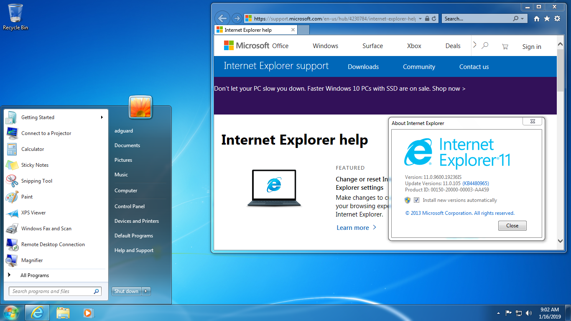571x321 pixels.
Task: Open Windows Media Player taskbar icon
Action: (x=88, y=313)
